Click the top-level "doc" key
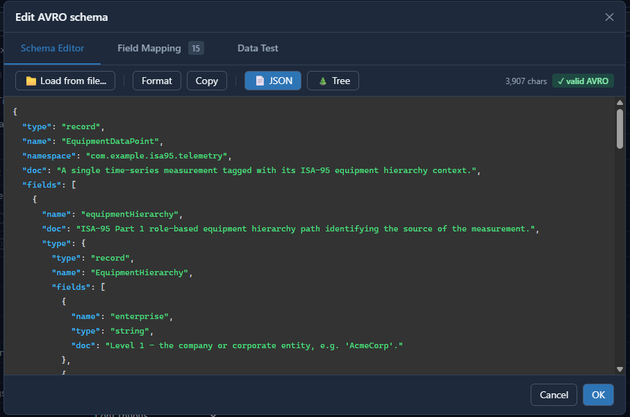This screenshot has width=630, height=417. coord(34,170)
